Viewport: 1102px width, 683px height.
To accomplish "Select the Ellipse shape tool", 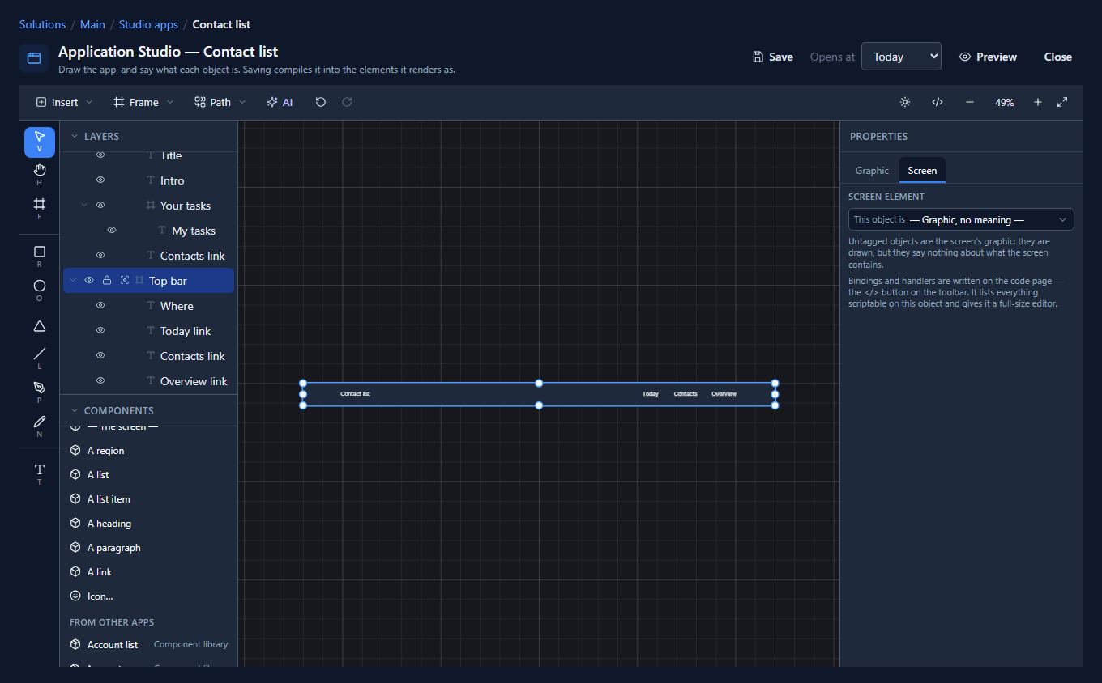I will [40, 291].
